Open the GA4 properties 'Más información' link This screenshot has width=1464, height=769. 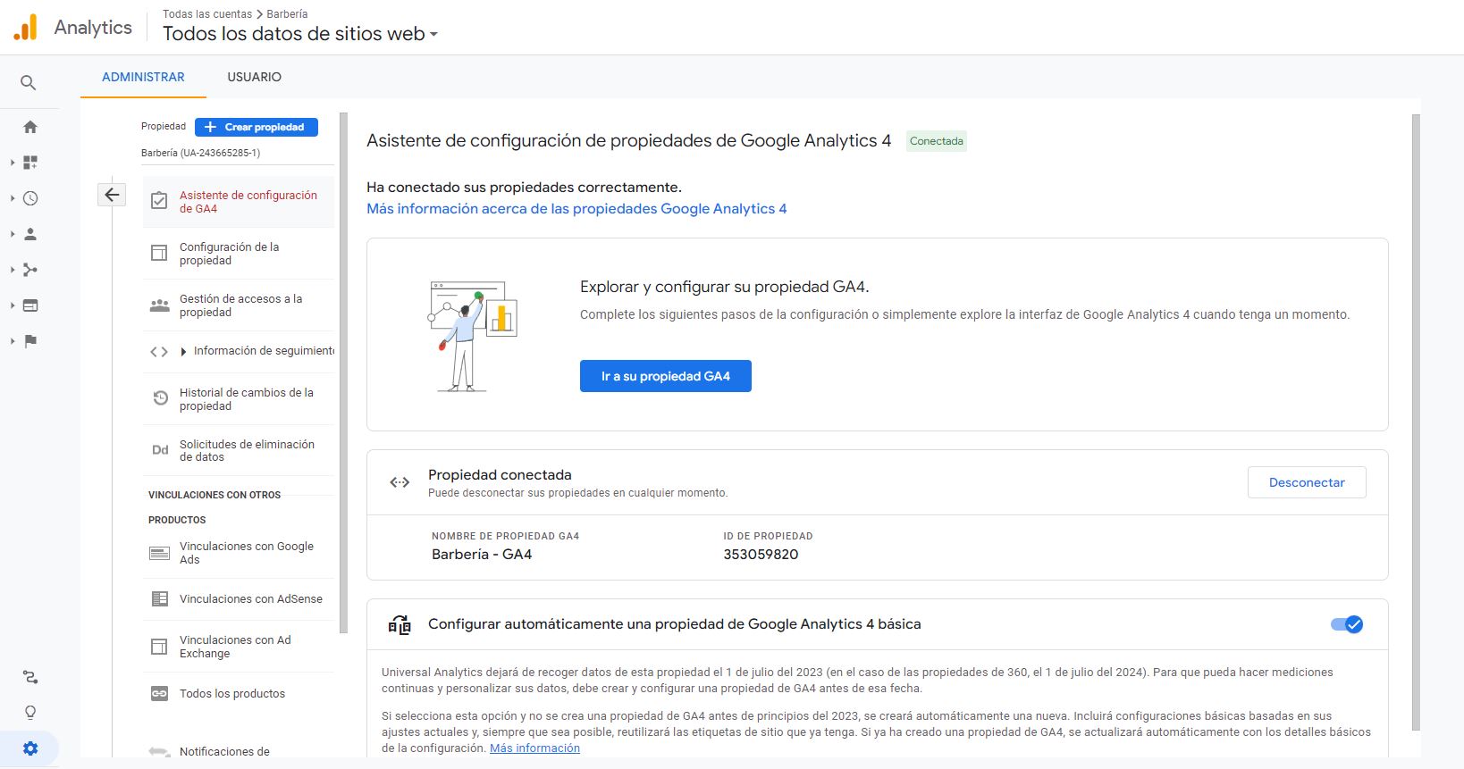pyautogui.click(x=576, y=209)
